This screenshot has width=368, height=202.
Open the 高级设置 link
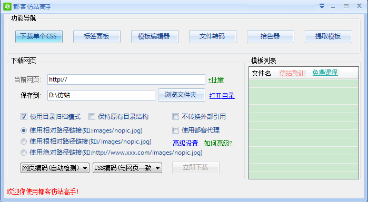185,143
